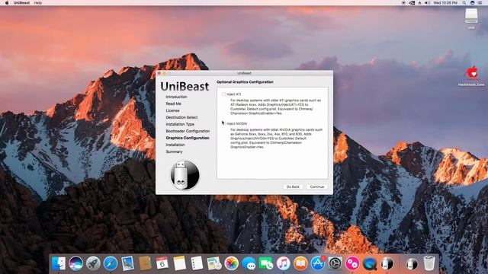The image size is (488, 274).
Task: Open Safari compass icon in Dock
Action: [x=110, y=263]
